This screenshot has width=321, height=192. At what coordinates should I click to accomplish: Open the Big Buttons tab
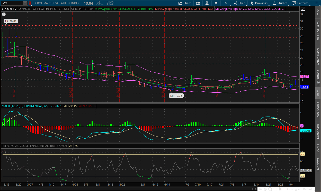(318, 77)
